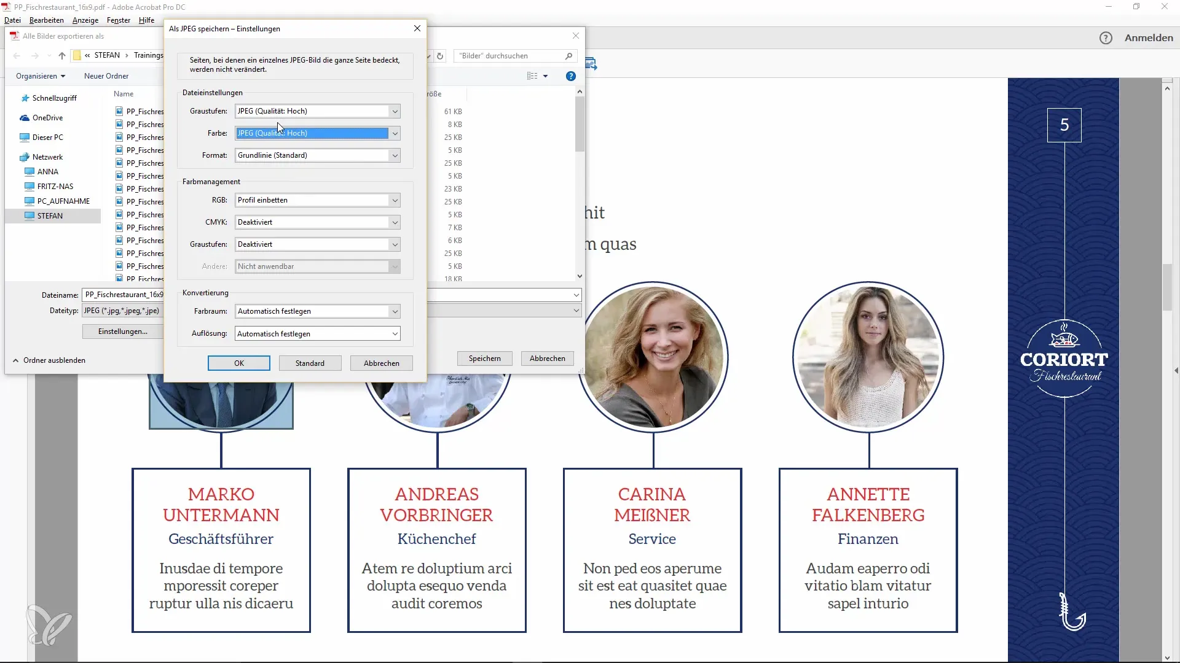Image resolution: width=1180 pixels, height=663 pixels.
Task: Open the view options icon in the file dialog
Action: tap(532, 76)
